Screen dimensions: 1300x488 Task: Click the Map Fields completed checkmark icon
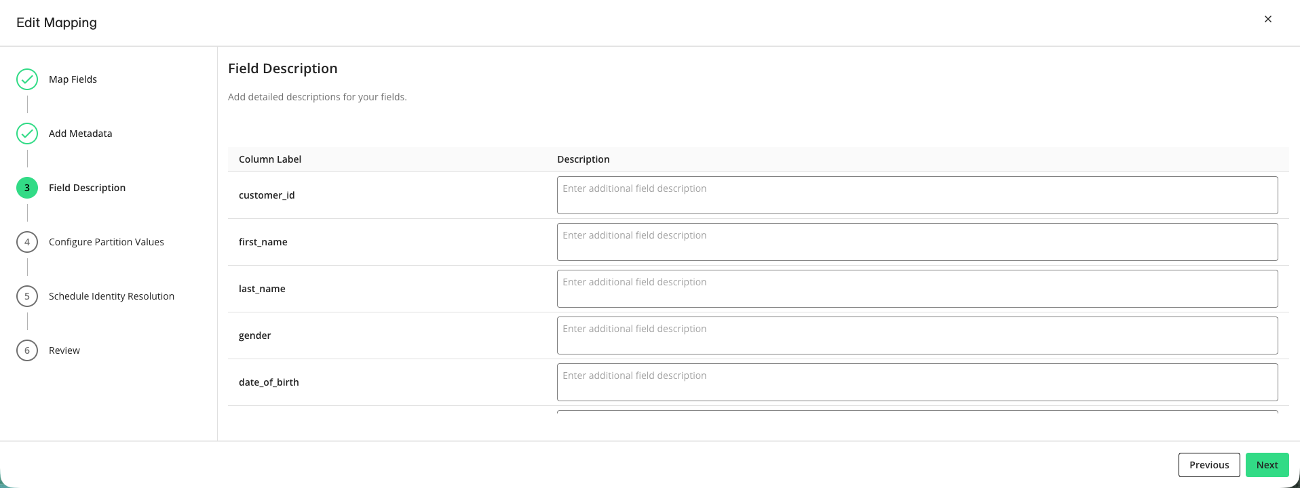(27, 79)
